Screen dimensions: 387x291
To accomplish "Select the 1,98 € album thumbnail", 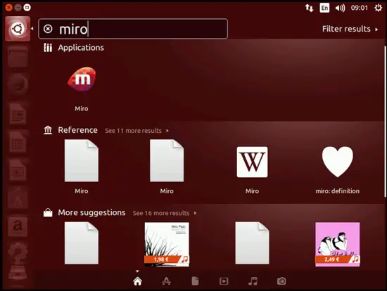I will 167,245.
